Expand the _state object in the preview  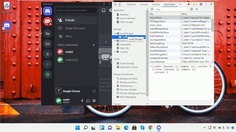pos(153,69)
